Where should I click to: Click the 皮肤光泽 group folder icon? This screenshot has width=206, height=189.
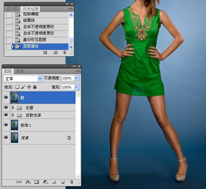pos(19,115)
